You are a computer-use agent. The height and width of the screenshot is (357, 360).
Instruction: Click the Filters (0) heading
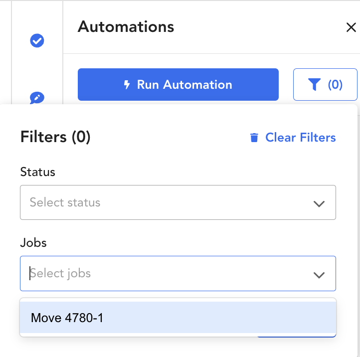pyautogui.click(x=55, y=137)
